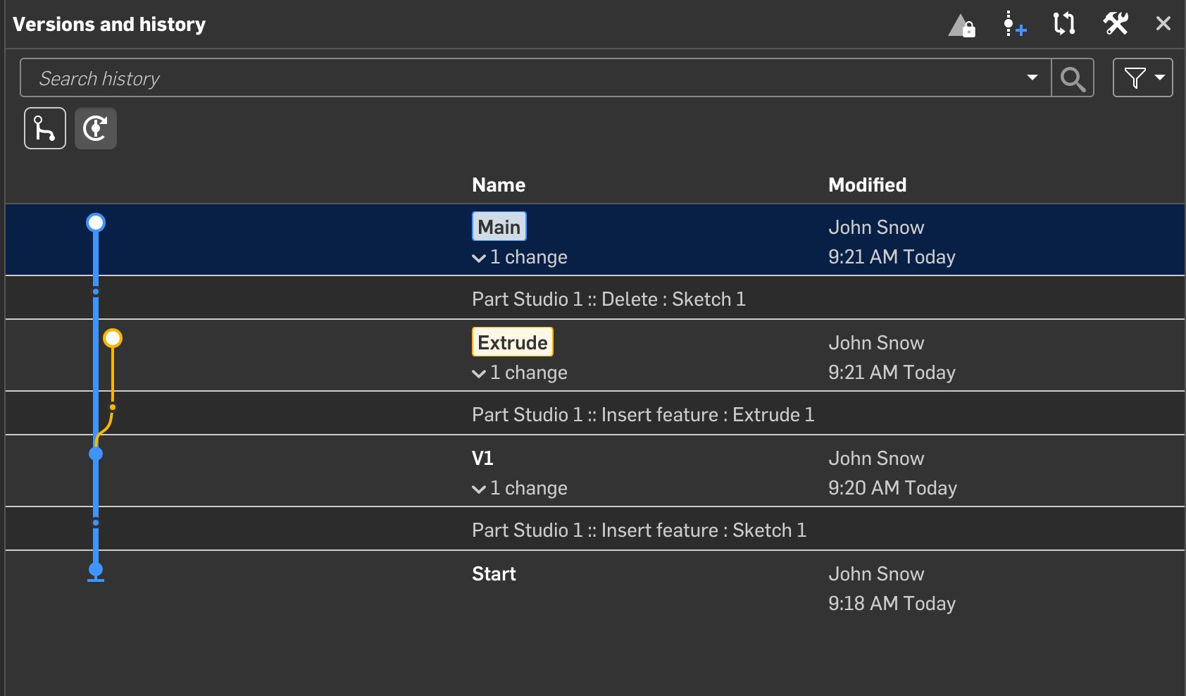Select the Insert feature : Extrude 1 row

pos(594,414)
